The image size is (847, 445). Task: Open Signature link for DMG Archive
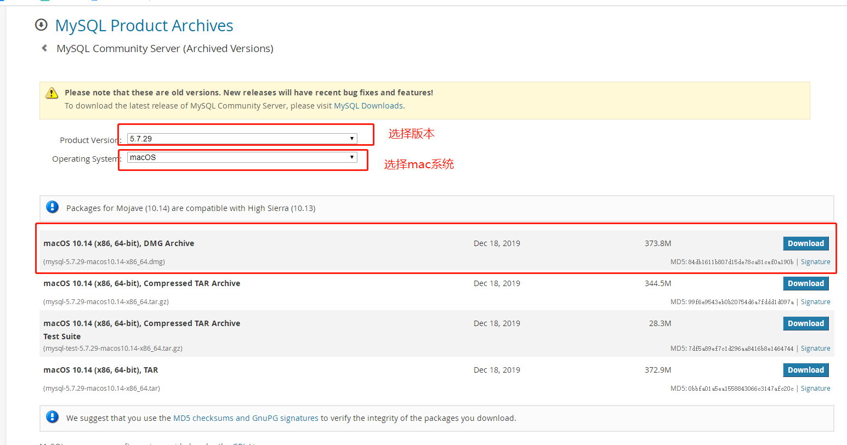815,262
